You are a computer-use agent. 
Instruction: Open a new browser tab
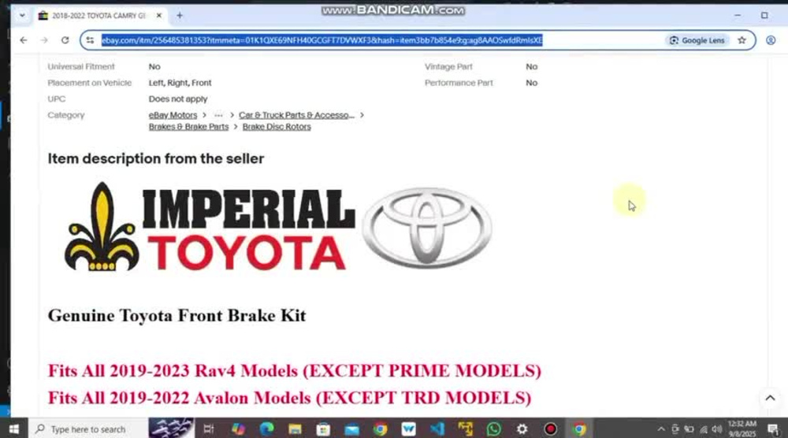pyautogui.click(x=180, y=16)
